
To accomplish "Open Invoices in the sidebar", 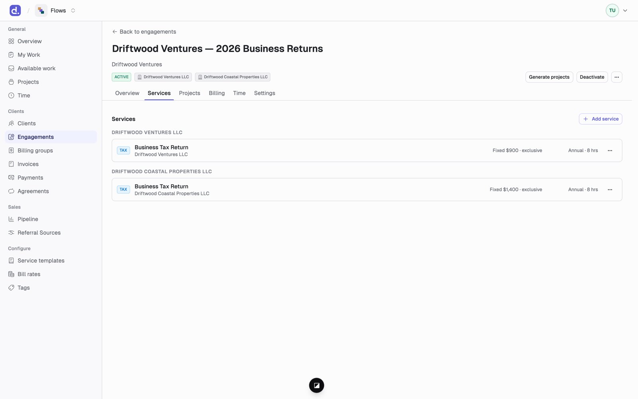I will [x=51, y=164].
